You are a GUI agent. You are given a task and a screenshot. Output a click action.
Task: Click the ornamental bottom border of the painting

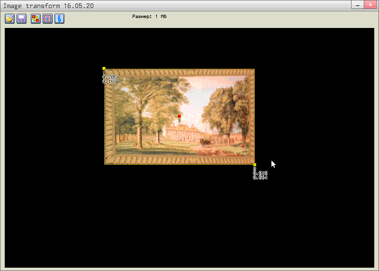click(x=180, y=160)
